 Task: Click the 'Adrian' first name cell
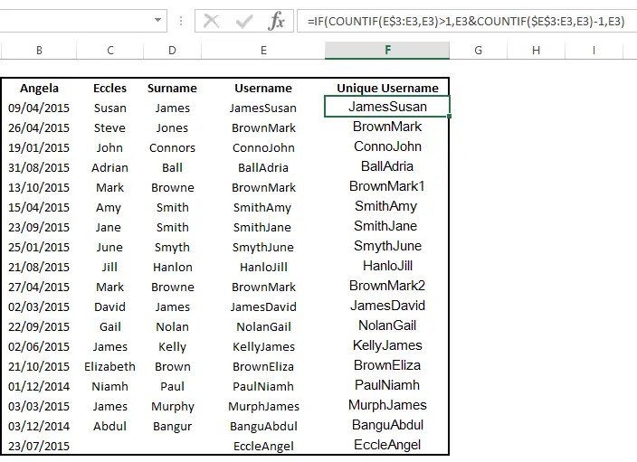click(109, 167)
